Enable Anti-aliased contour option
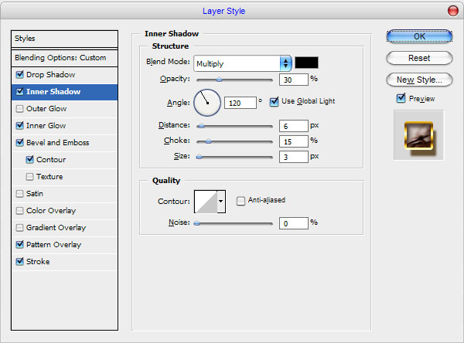 pos(241,201)
